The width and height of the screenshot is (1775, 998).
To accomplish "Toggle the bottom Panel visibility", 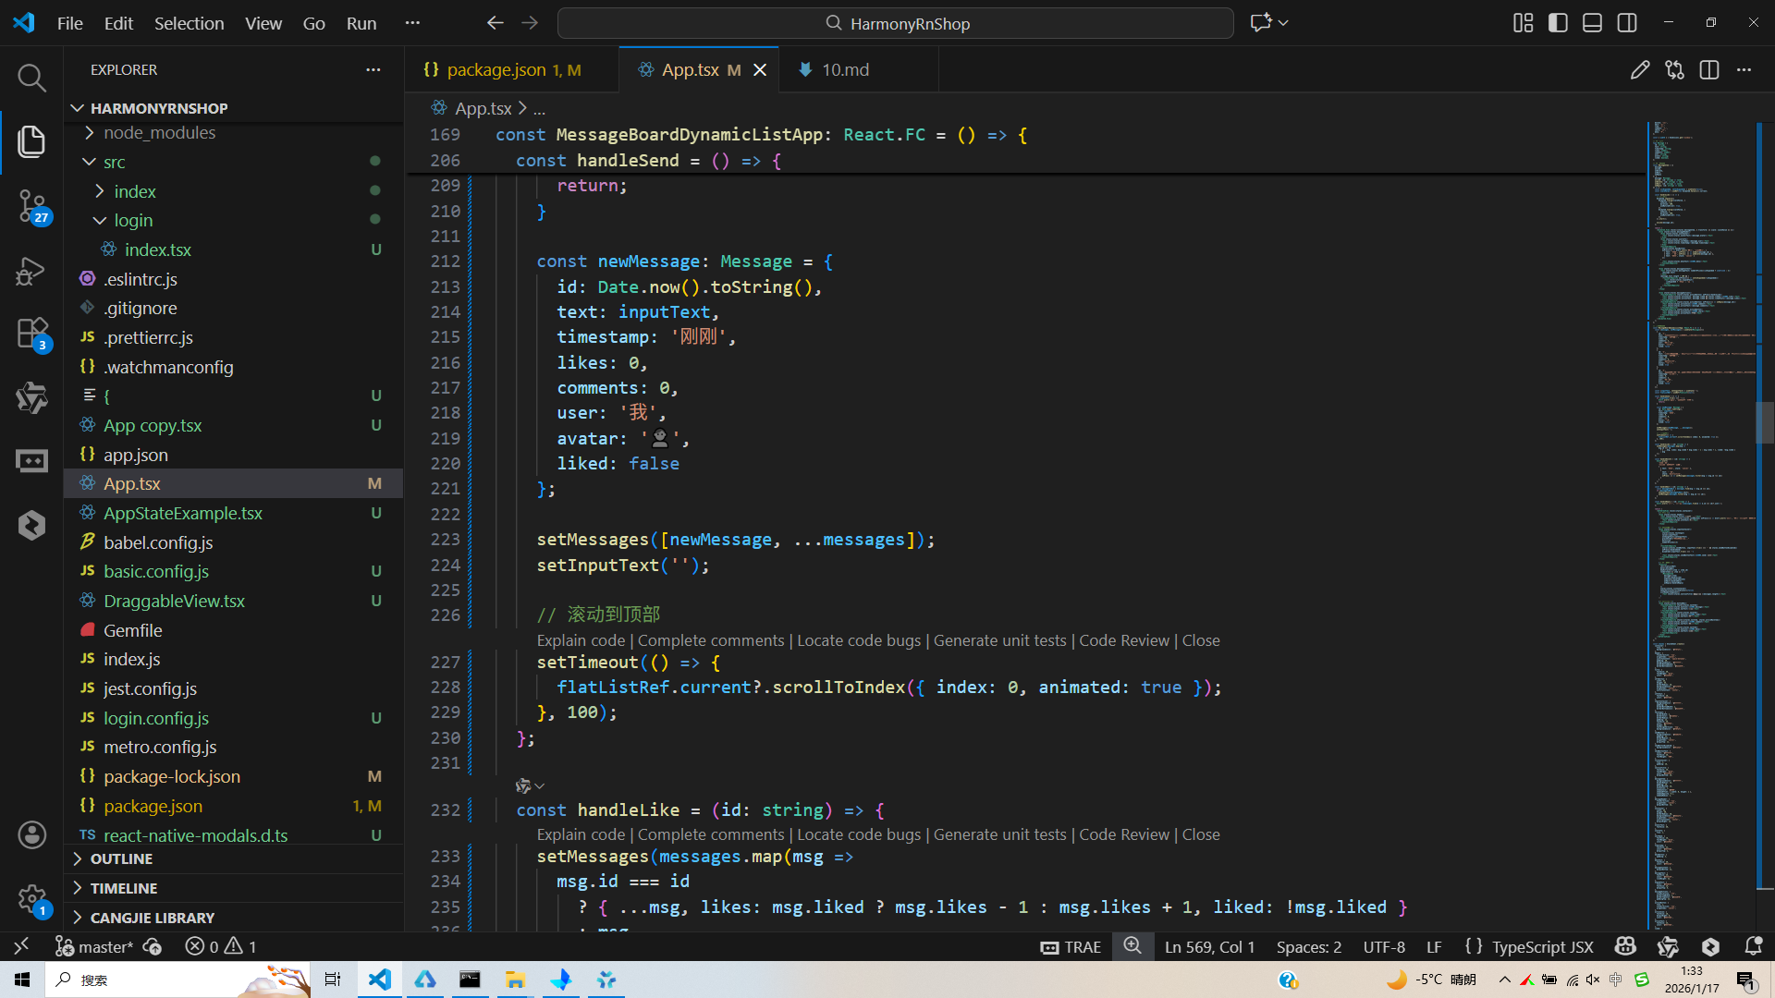I will [x=1592, y=23].
